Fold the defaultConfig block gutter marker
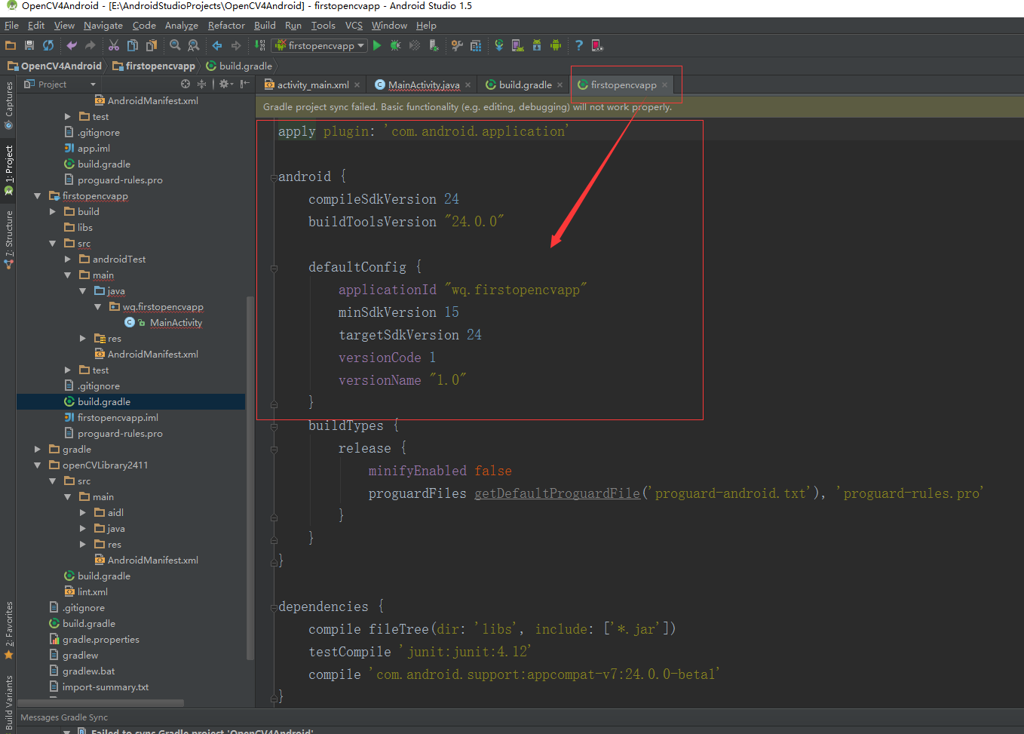 click(274, 268)
